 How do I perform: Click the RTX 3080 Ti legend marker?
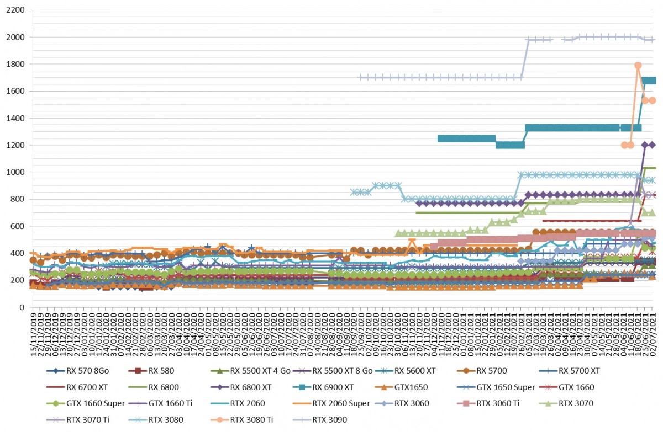pos(221,420)
